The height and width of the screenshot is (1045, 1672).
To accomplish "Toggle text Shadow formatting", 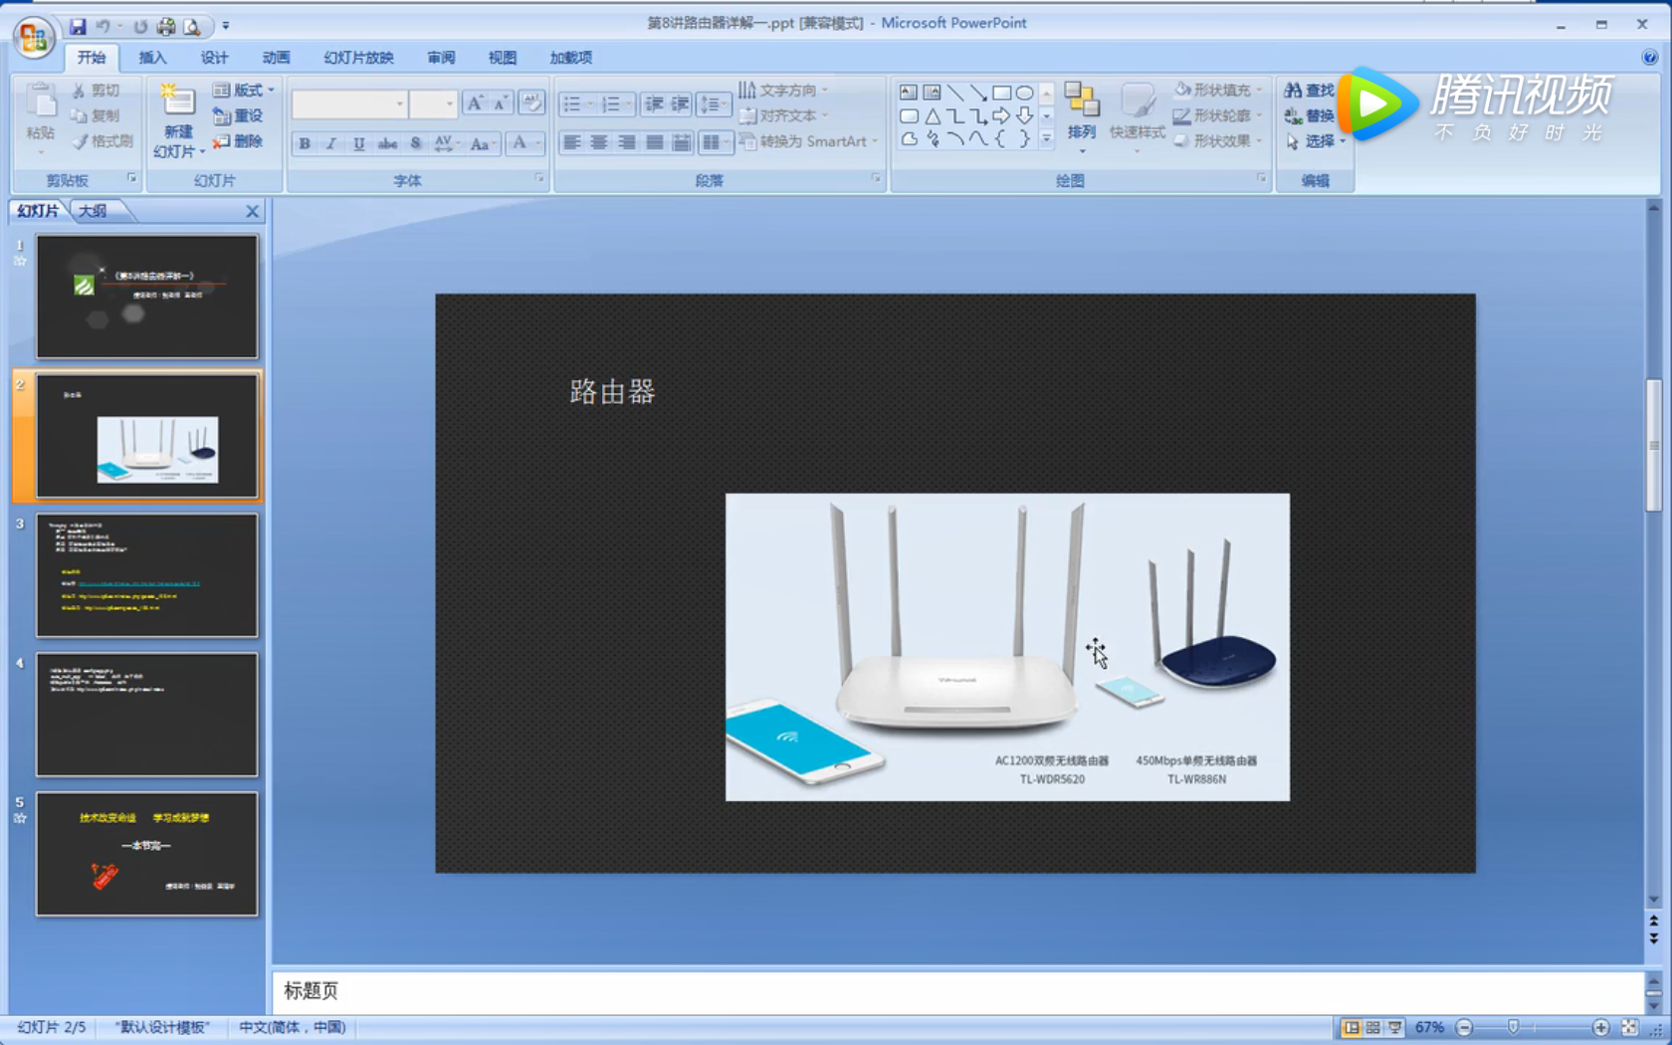I will click(415, 143).
